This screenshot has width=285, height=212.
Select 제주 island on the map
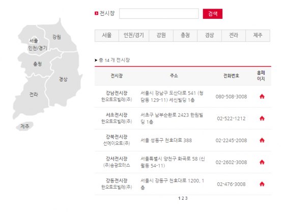(25, 126)
